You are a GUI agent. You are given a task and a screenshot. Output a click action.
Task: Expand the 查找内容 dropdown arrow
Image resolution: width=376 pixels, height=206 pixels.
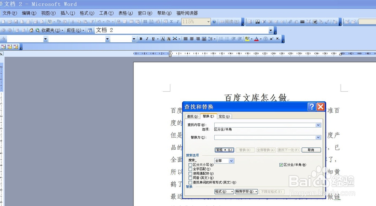[318, 125]
